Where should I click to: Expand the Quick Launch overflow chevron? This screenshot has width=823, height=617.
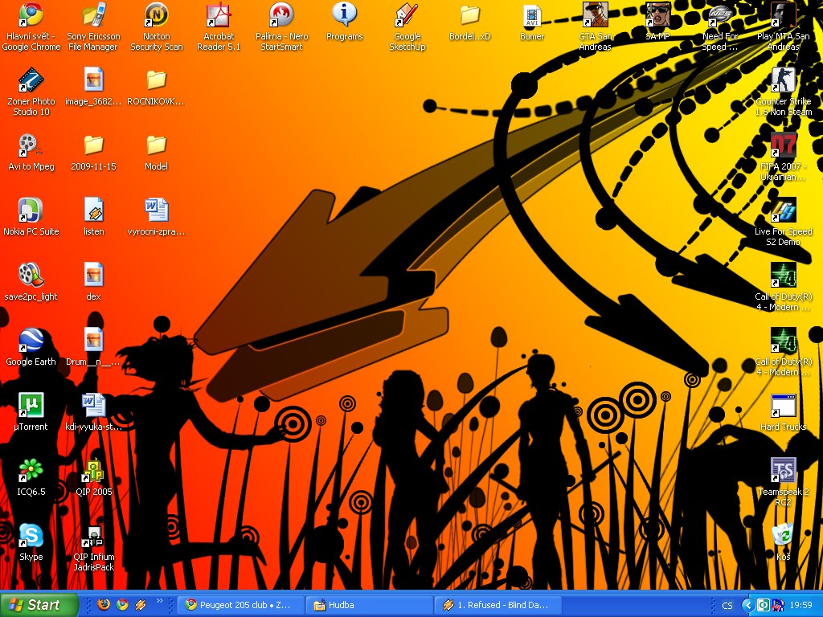coord(159,601)
